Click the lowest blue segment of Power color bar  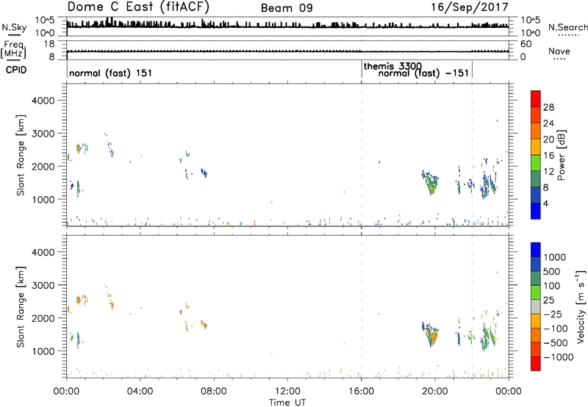point(536,211)
